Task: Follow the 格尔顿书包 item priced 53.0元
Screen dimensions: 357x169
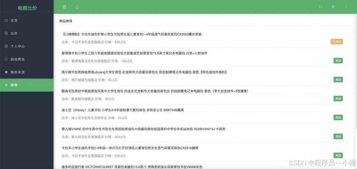Action: [338, 79]
